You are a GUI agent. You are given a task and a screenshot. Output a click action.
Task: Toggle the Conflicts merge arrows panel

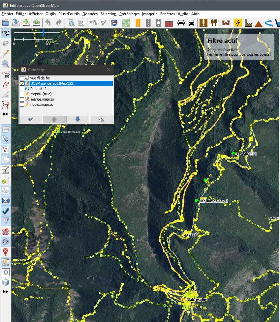click(x=6, y=201)
